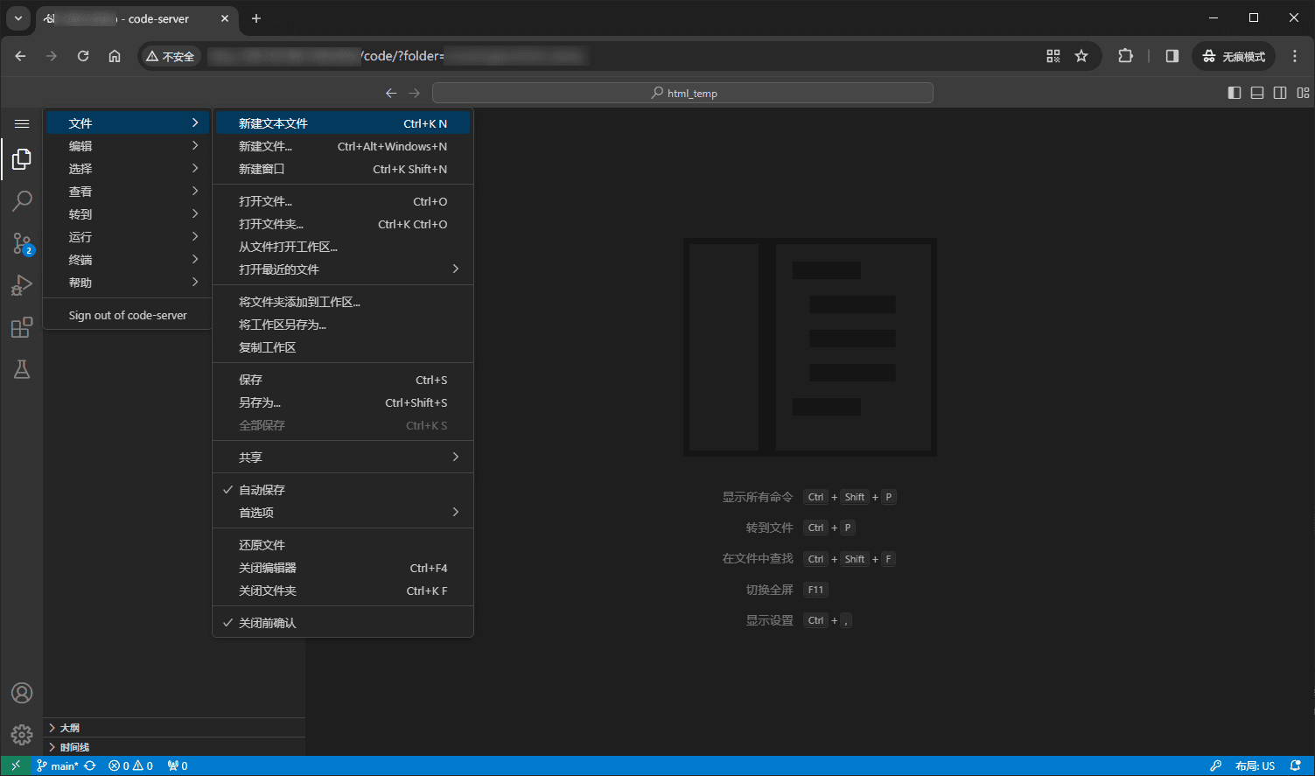Go back in editor history arrow
The height and width of the screenshot is (776, 1315).
tap(391, 93)
